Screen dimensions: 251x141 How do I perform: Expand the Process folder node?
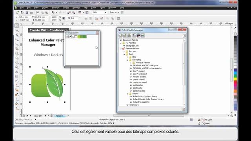point(124,51)
